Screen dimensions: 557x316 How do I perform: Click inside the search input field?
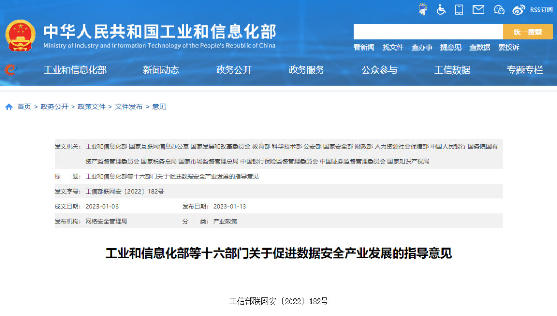click(428, 31)
